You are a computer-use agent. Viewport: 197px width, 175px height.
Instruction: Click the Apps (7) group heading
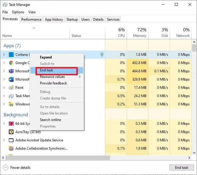pyautogui.click(x=12, y=46)
